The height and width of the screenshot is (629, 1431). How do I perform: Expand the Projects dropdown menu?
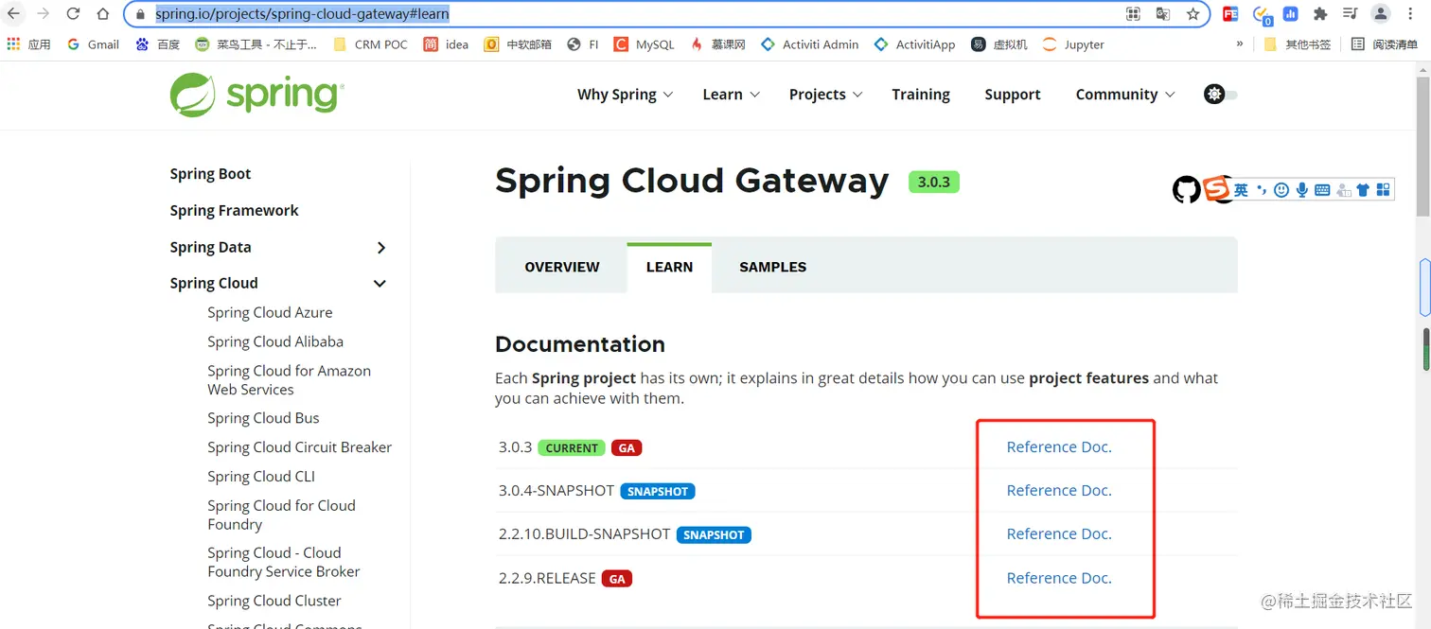[825, 95]
